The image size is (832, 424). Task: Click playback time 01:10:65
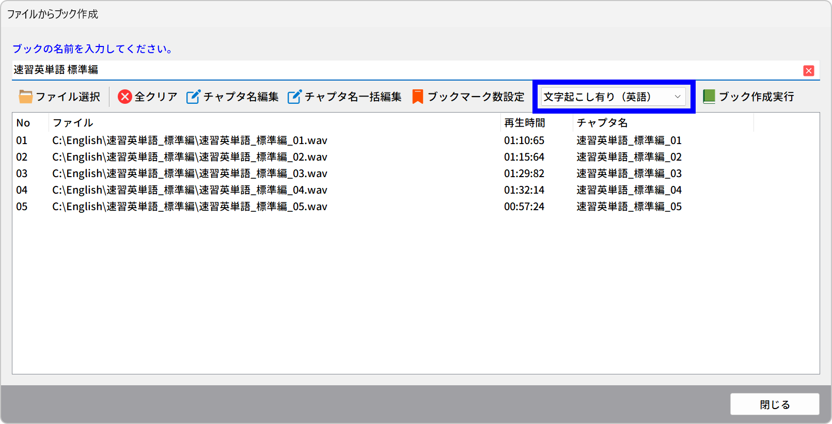point(524,140)
